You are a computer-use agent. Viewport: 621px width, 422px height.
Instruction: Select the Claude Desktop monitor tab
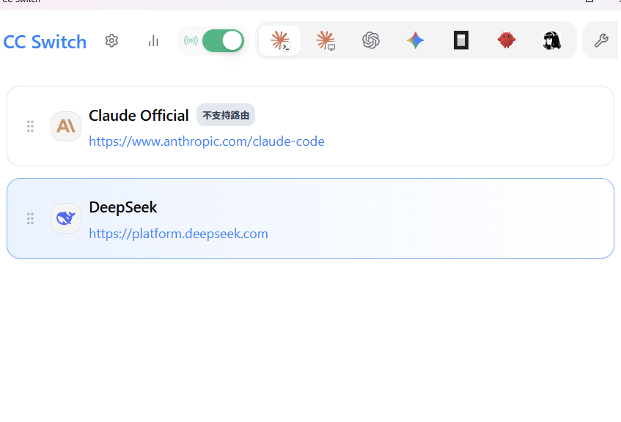pos(326,41)
